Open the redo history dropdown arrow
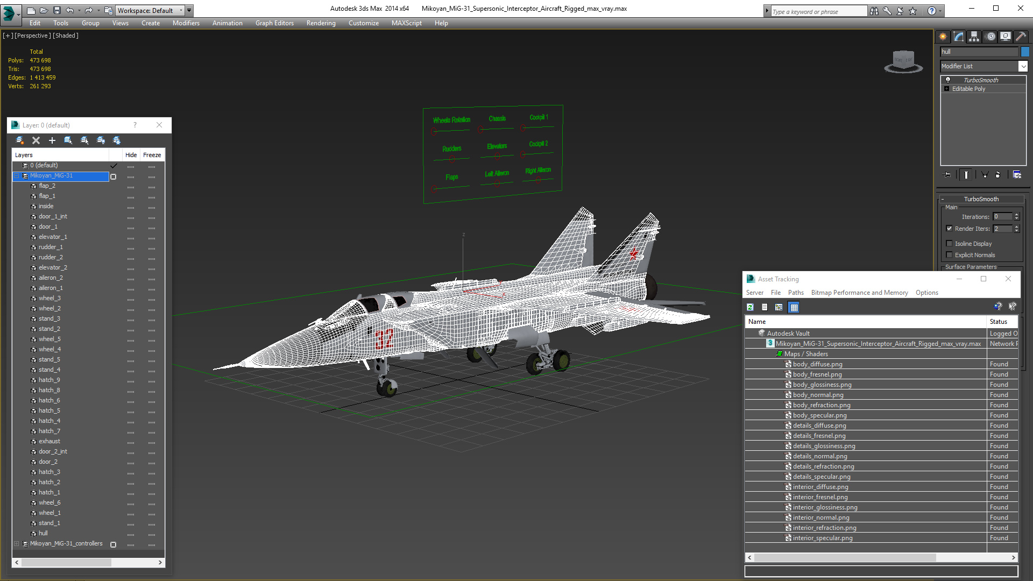The height and width of the screenshot is (581, 1033). click(x=98, y=10)
